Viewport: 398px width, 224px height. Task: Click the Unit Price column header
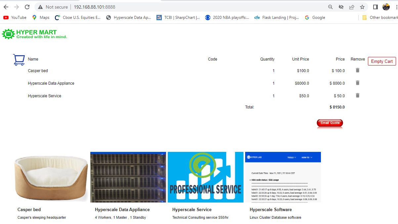[x=300, y=59]
